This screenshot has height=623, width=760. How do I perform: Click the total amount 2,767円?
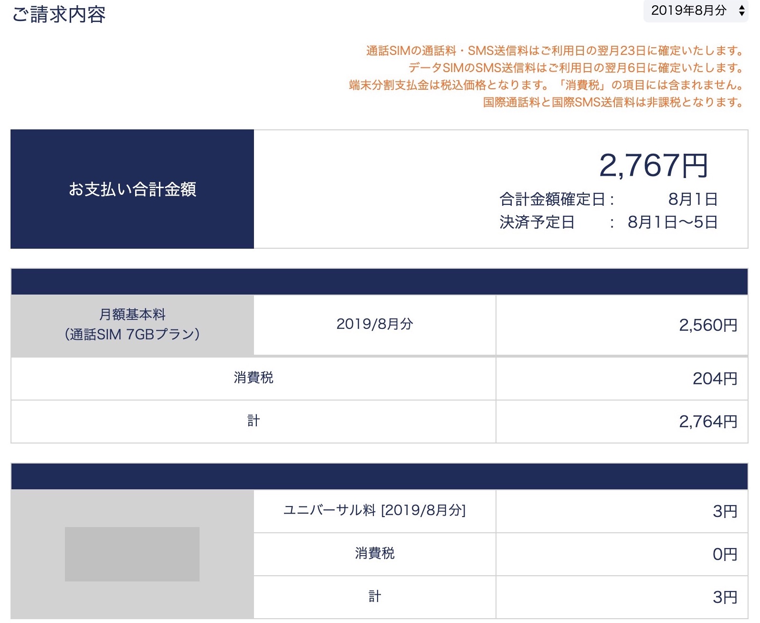pyautogui.click(x=653, y=166)
